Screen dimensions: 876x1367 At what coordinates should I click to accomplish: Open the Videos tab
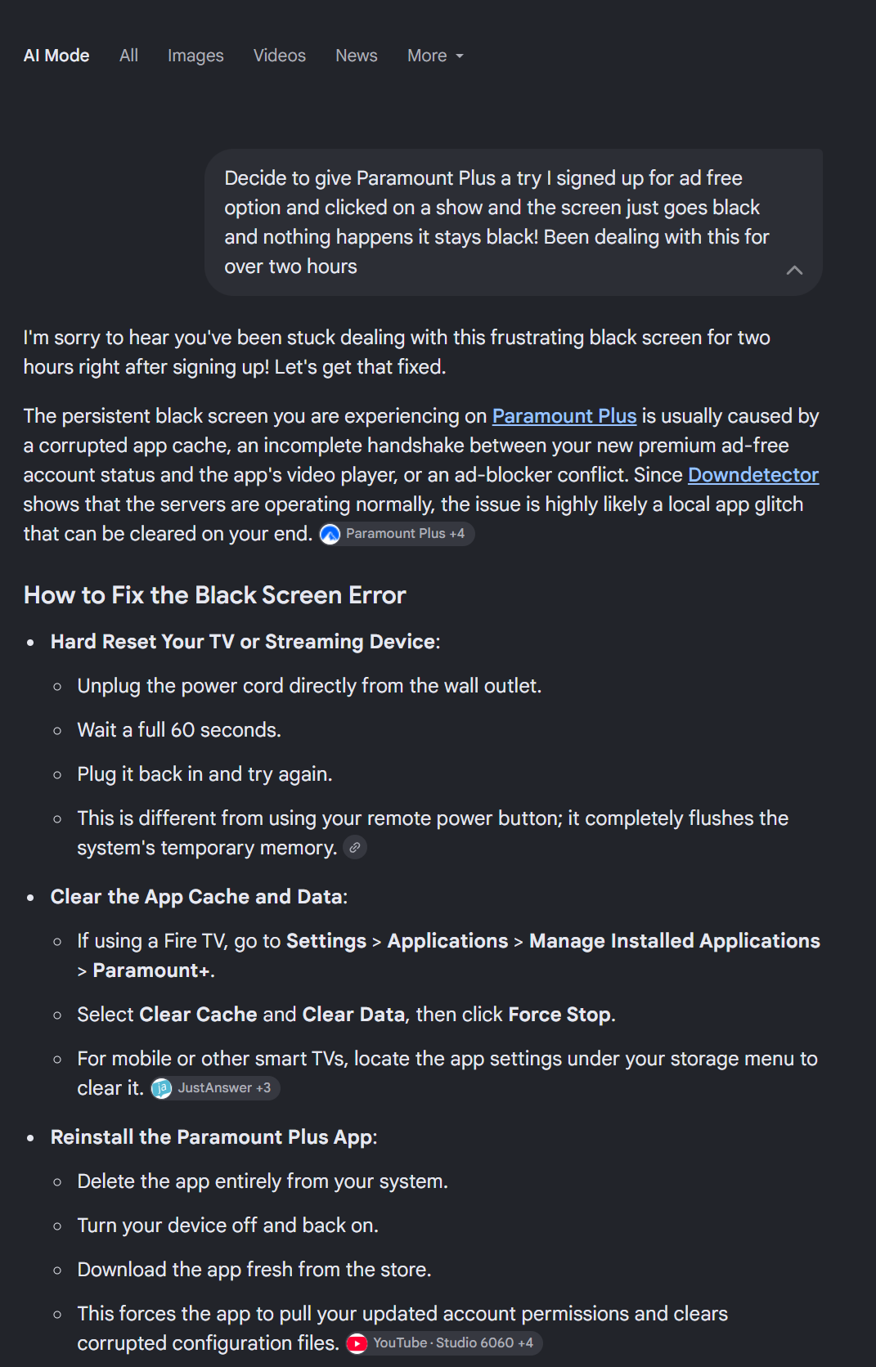tap(280, 56)
